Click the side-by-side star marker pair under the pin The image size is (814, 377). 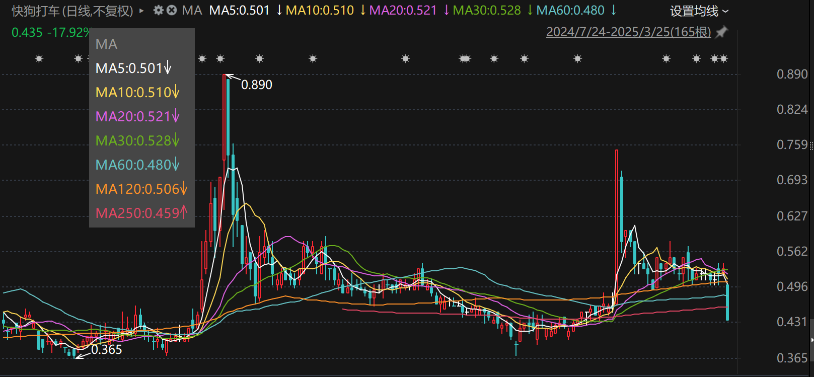(719, 59)
